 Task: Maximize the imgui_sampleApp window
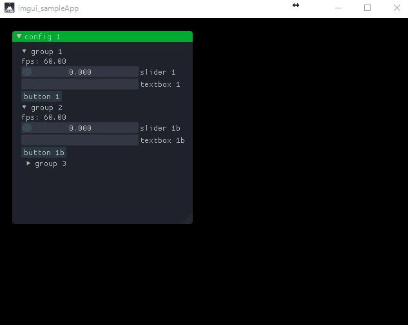[367, 8]
